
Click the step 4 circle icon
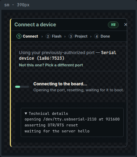(x=97, y=36)
